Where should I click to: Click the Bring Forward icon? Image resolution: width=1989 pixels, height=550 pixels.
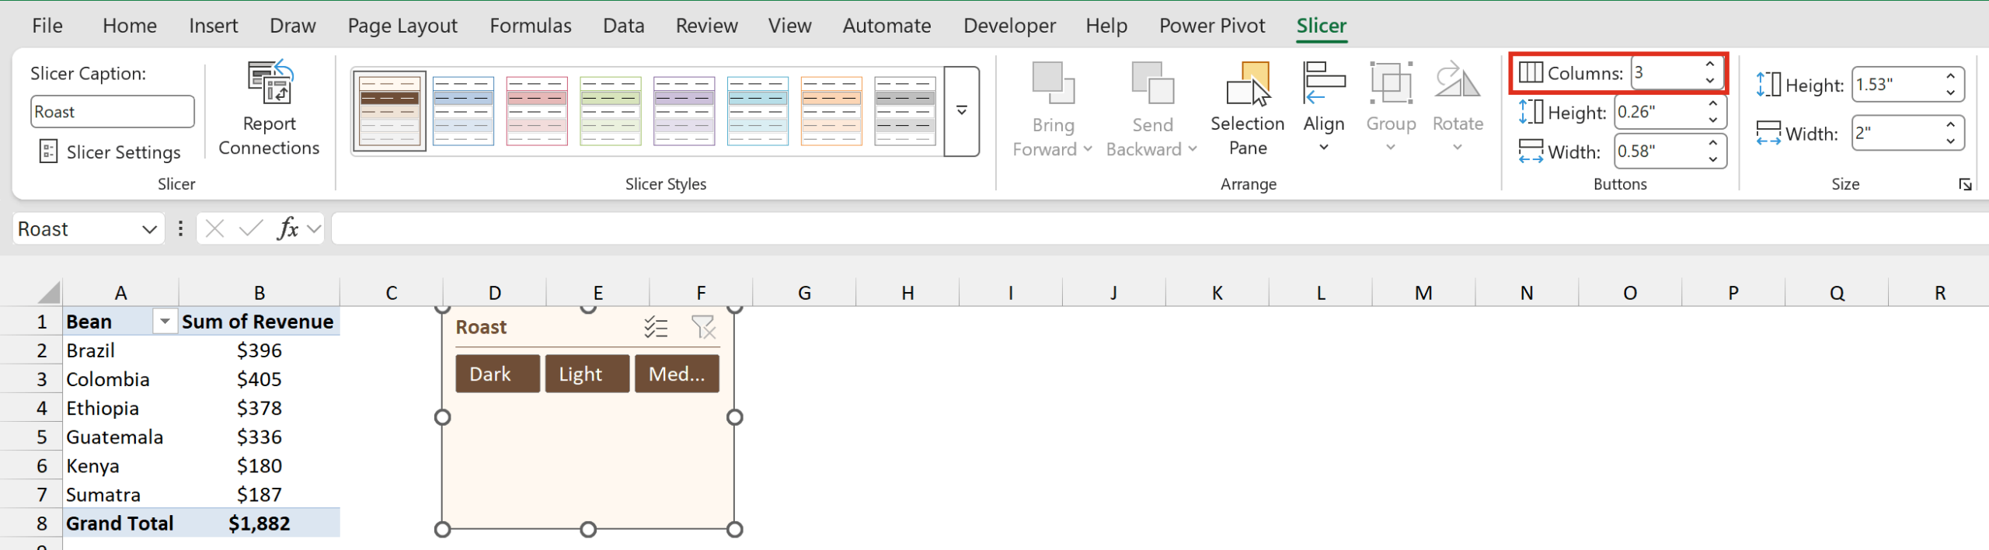click(1053, 83)
